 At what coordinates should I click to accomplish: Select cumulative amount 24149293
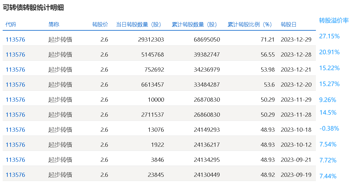[x=207, y=130]
